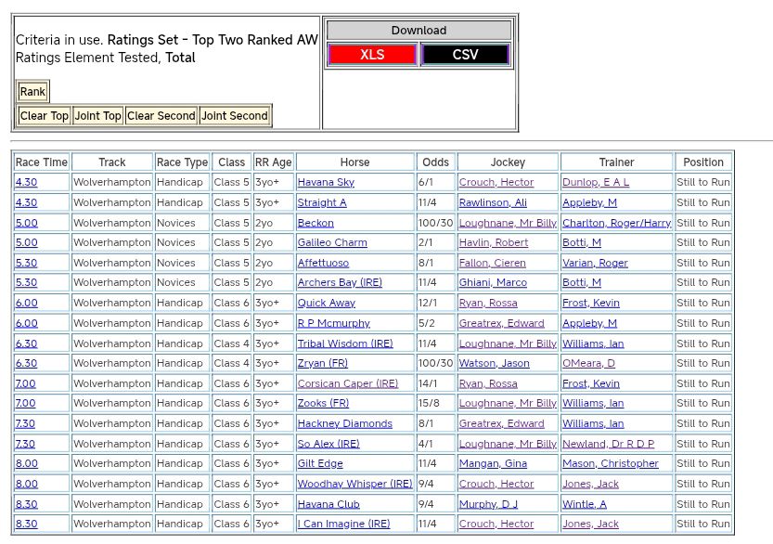Select the Clear Second filter
The width and height of the screenshot is (773, 544).
[x=161, y=116]
